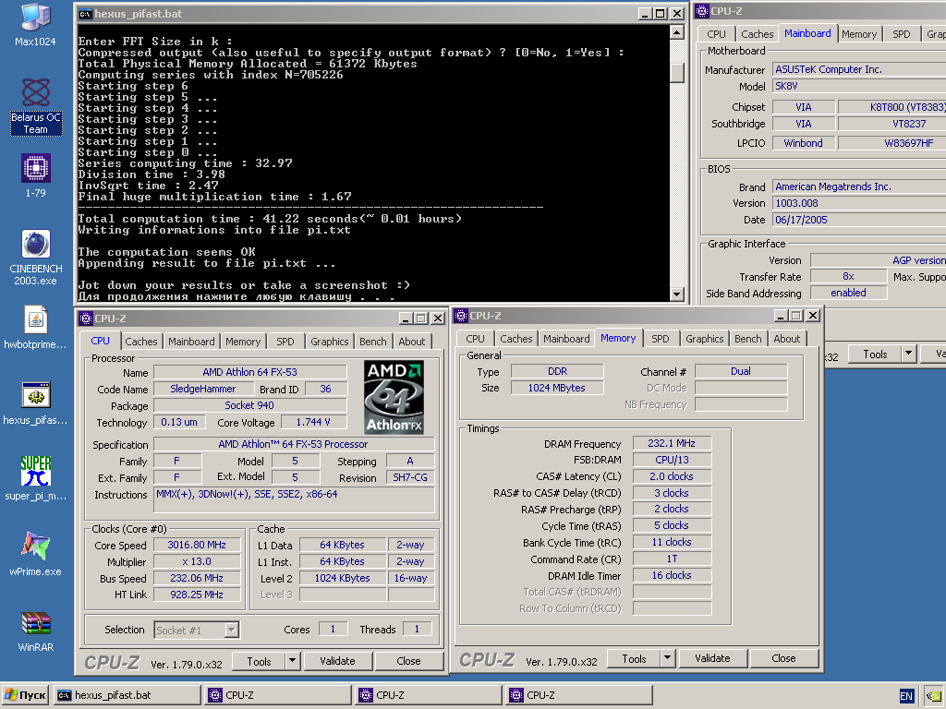Open the Пуск start menu
This screenshot has height=709, width=946.
pos(25,695)
